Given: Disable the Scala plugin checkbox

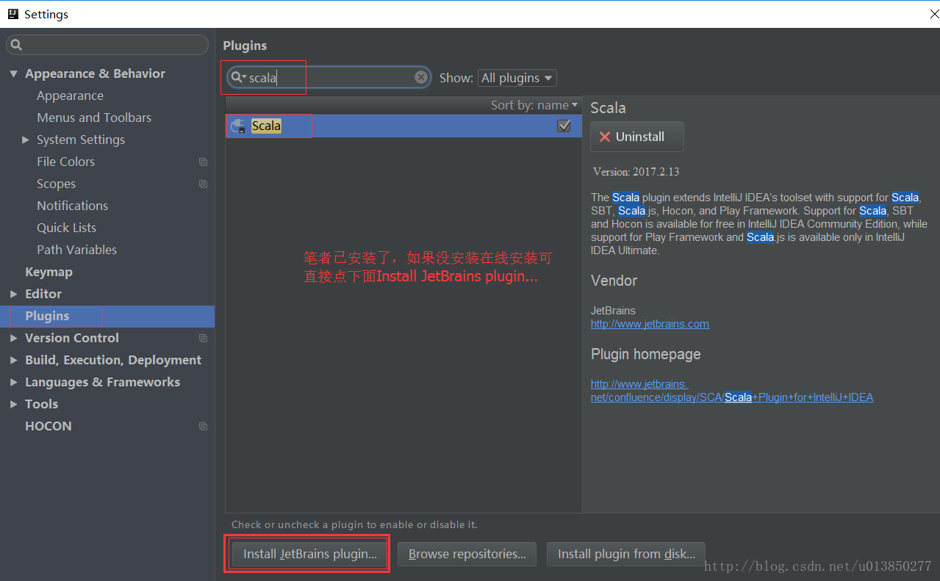Looking at the screenshot, I should (x=564, y=126).
